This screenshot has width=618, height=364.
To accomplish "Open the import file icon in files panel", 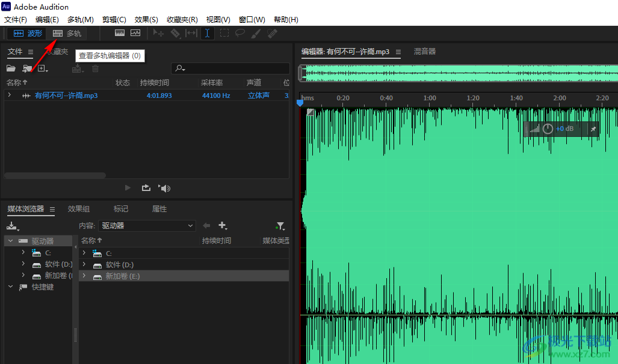I will click(27, 68).
